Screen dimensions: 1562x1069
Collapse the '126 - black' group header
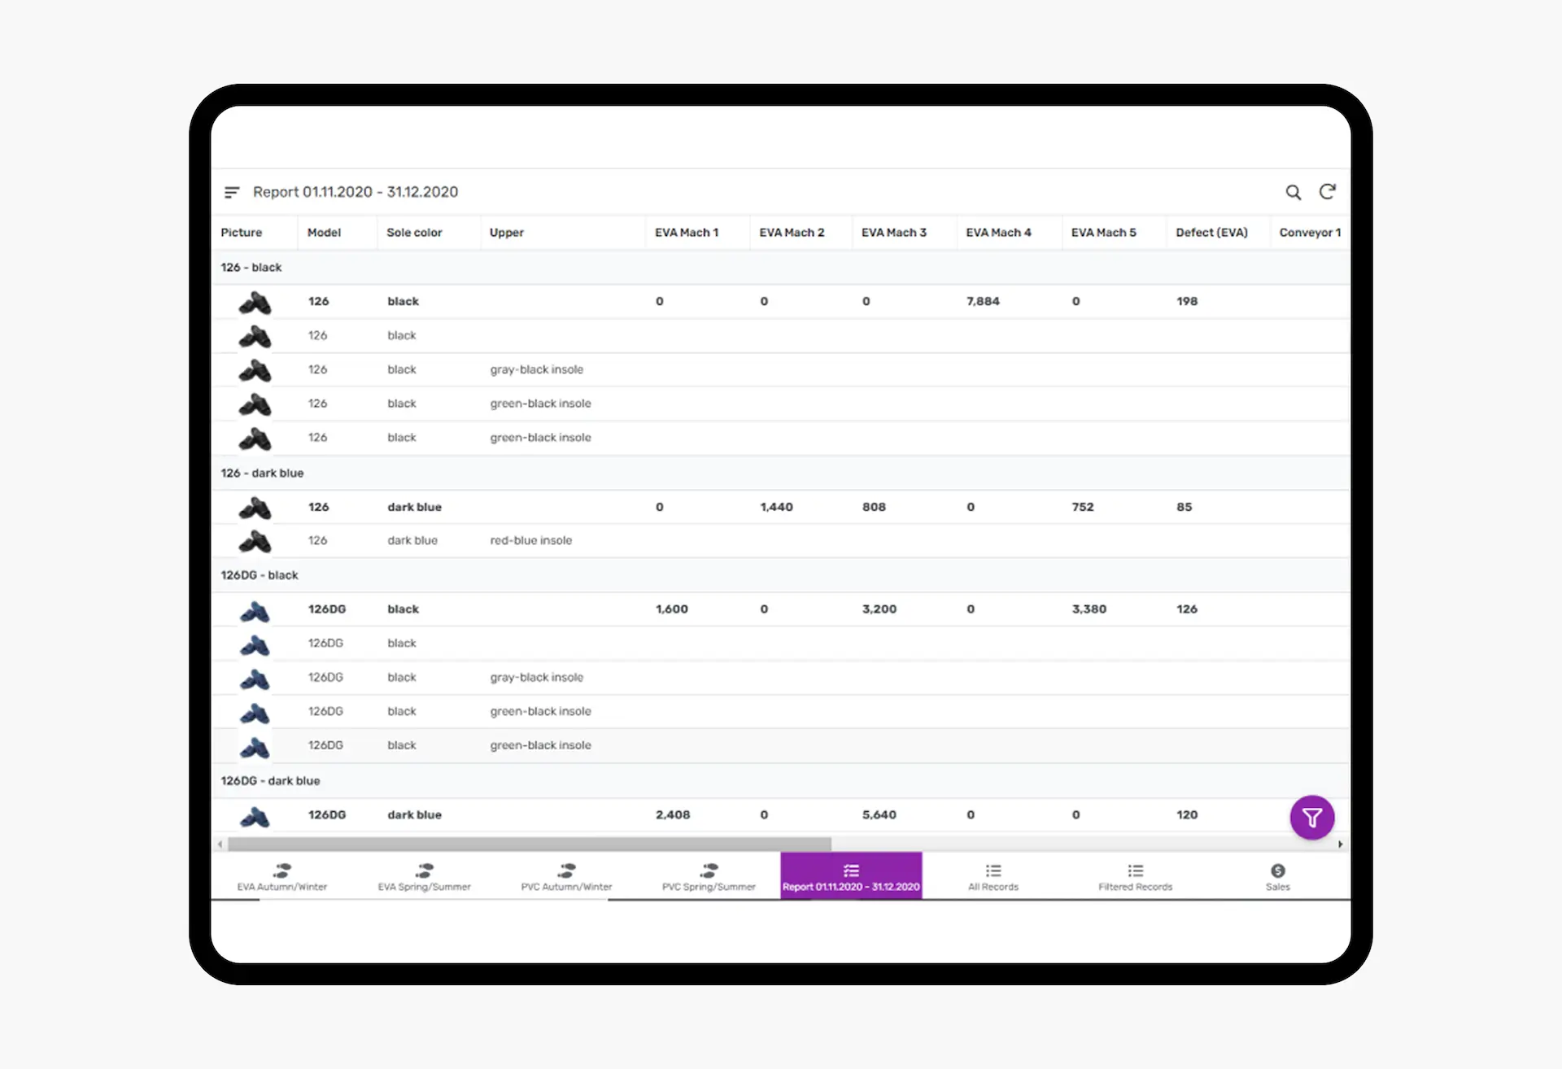click(x=251, y=268)
